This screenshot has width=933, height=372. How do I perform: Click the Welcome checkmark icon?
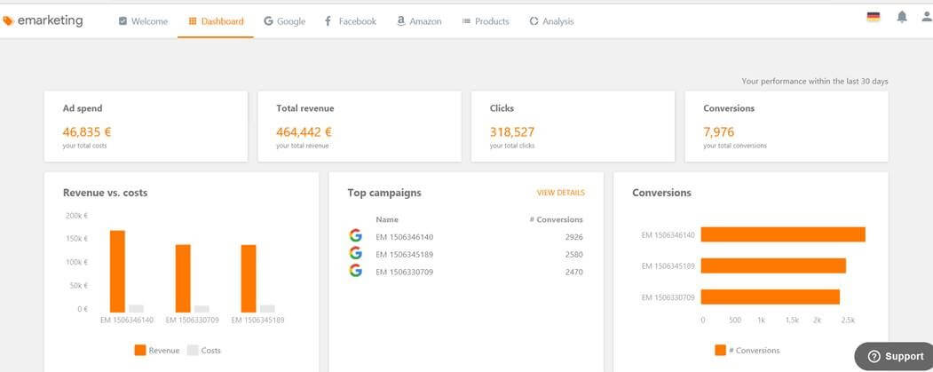pyautogui.click(x=123, y=21)
